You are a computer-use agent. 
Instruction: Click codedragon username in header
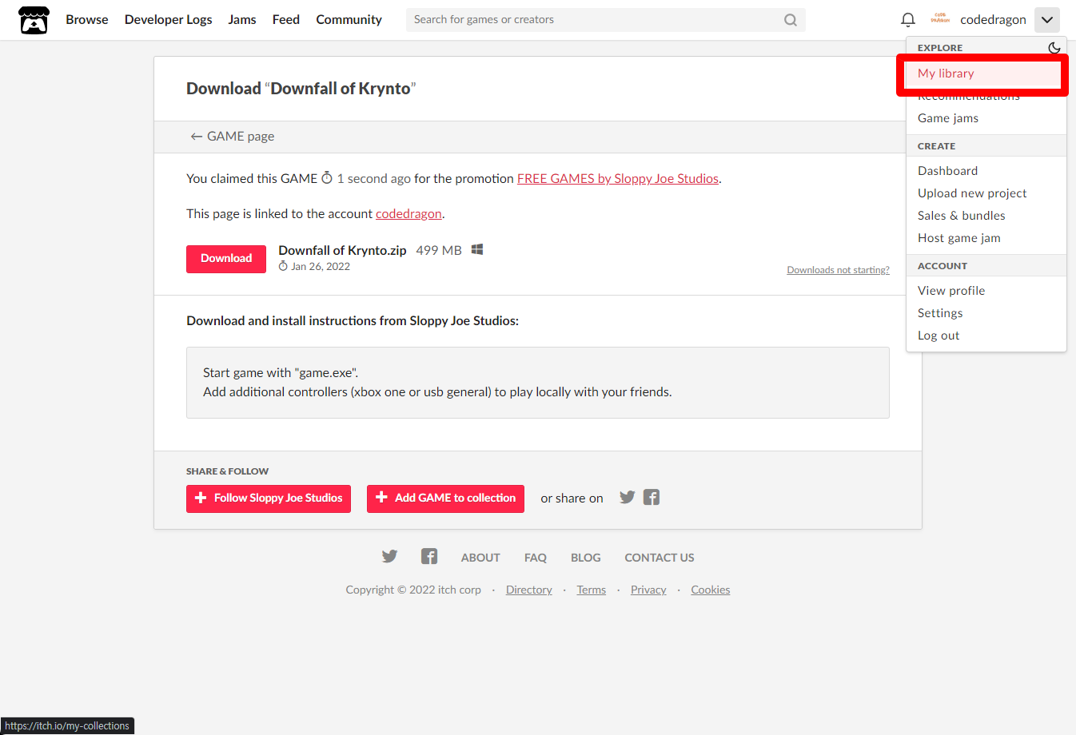point(993,20)
